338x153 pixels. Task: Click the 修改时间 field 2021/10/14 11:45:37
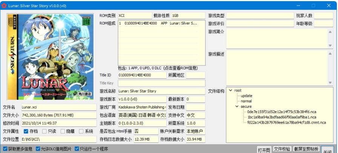coord(59,123)
